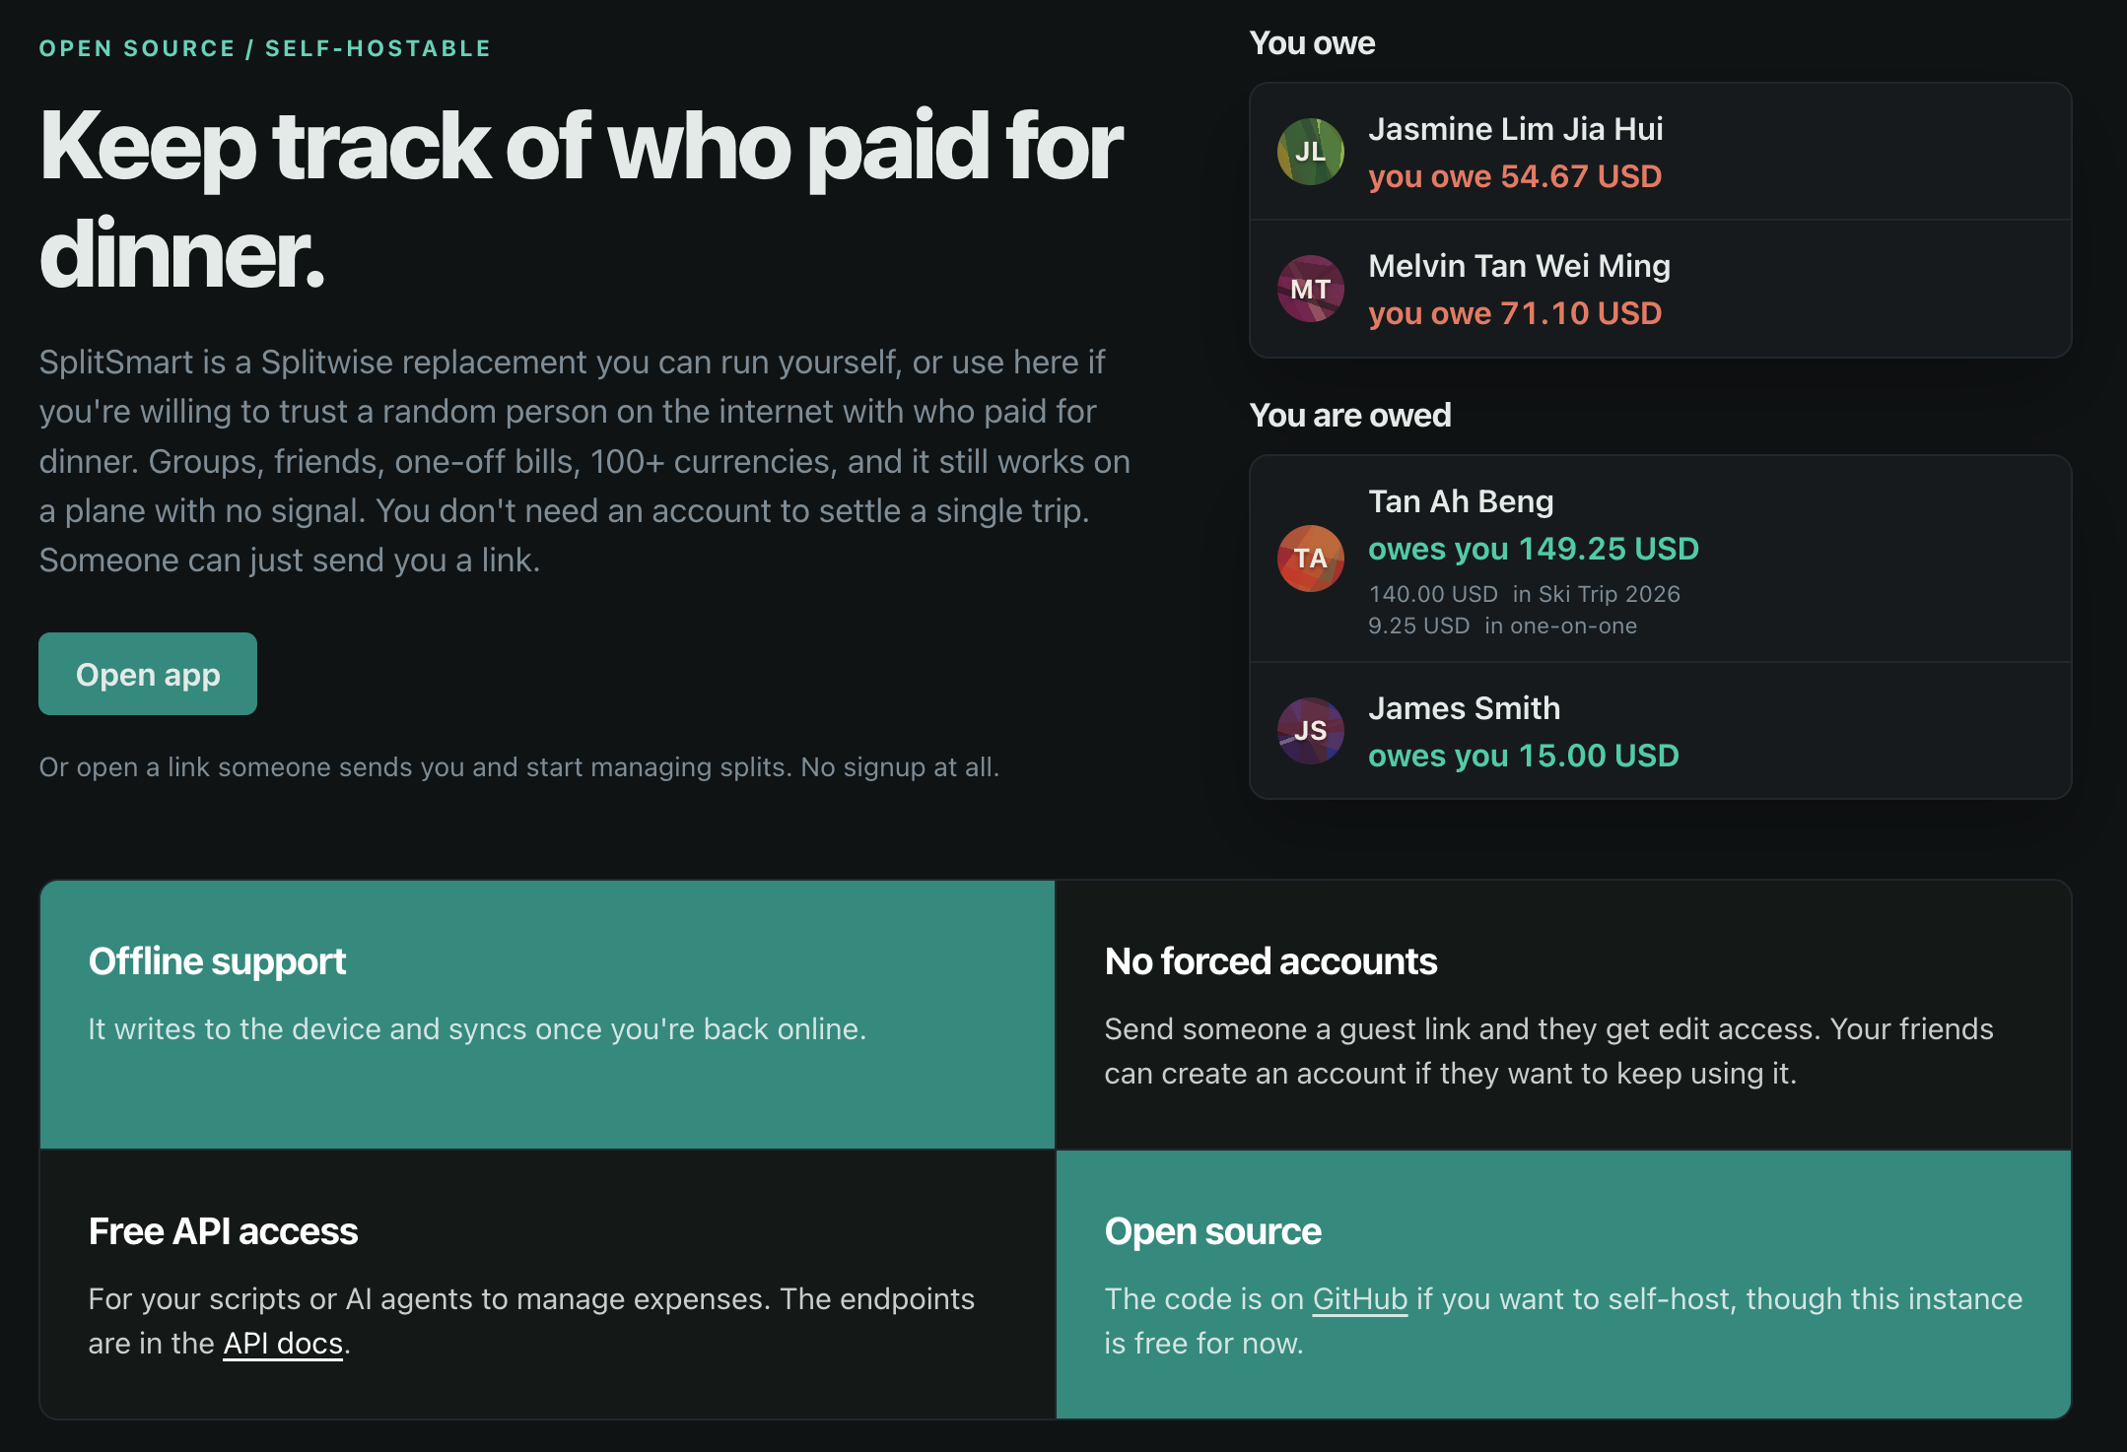The width and height of the screenshot is (2127, 1452).
Task: Click the Open source card heading
Action: coord(1212,1231)
